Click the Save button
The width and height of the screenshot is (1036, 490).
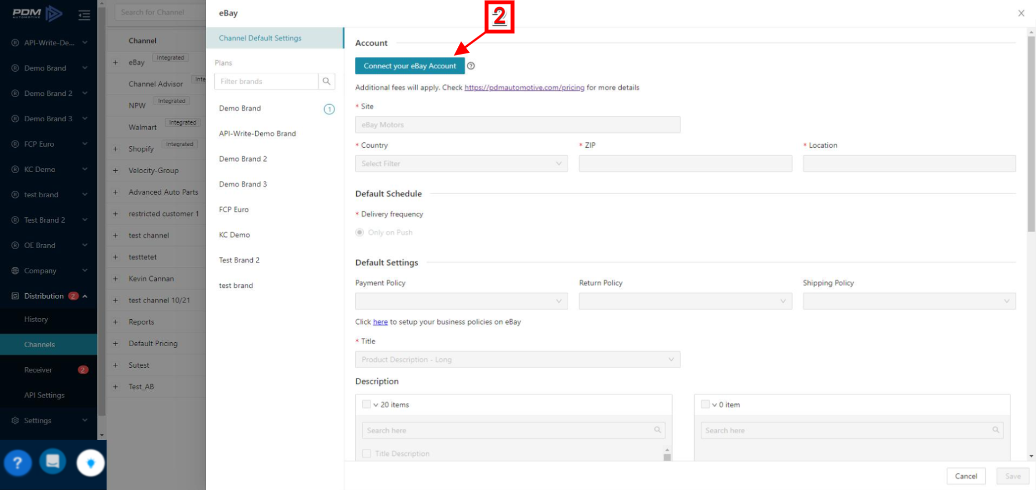(1013, 476)
